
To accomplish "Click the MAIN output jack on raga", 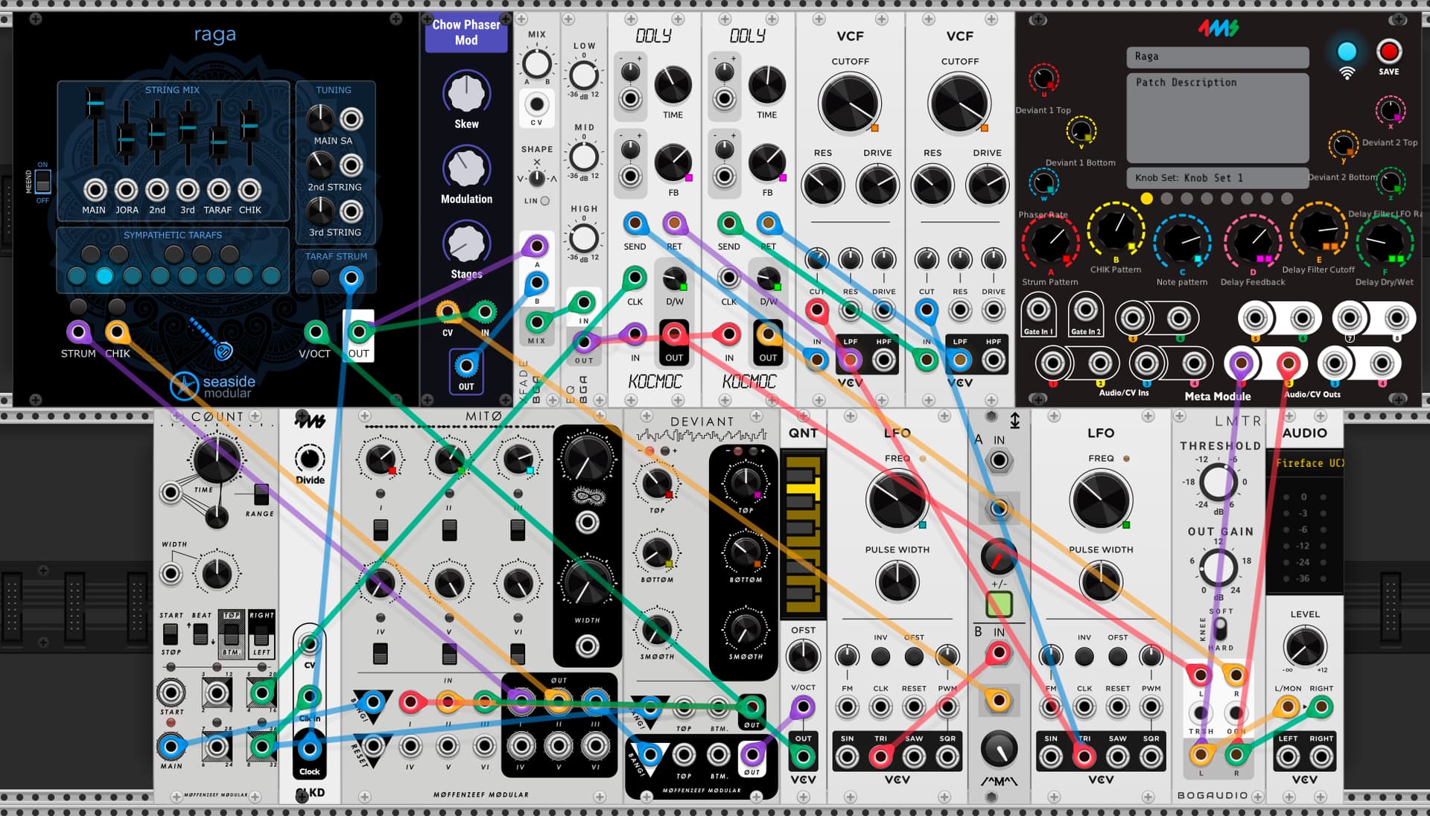I will click(x=95, y=190).
